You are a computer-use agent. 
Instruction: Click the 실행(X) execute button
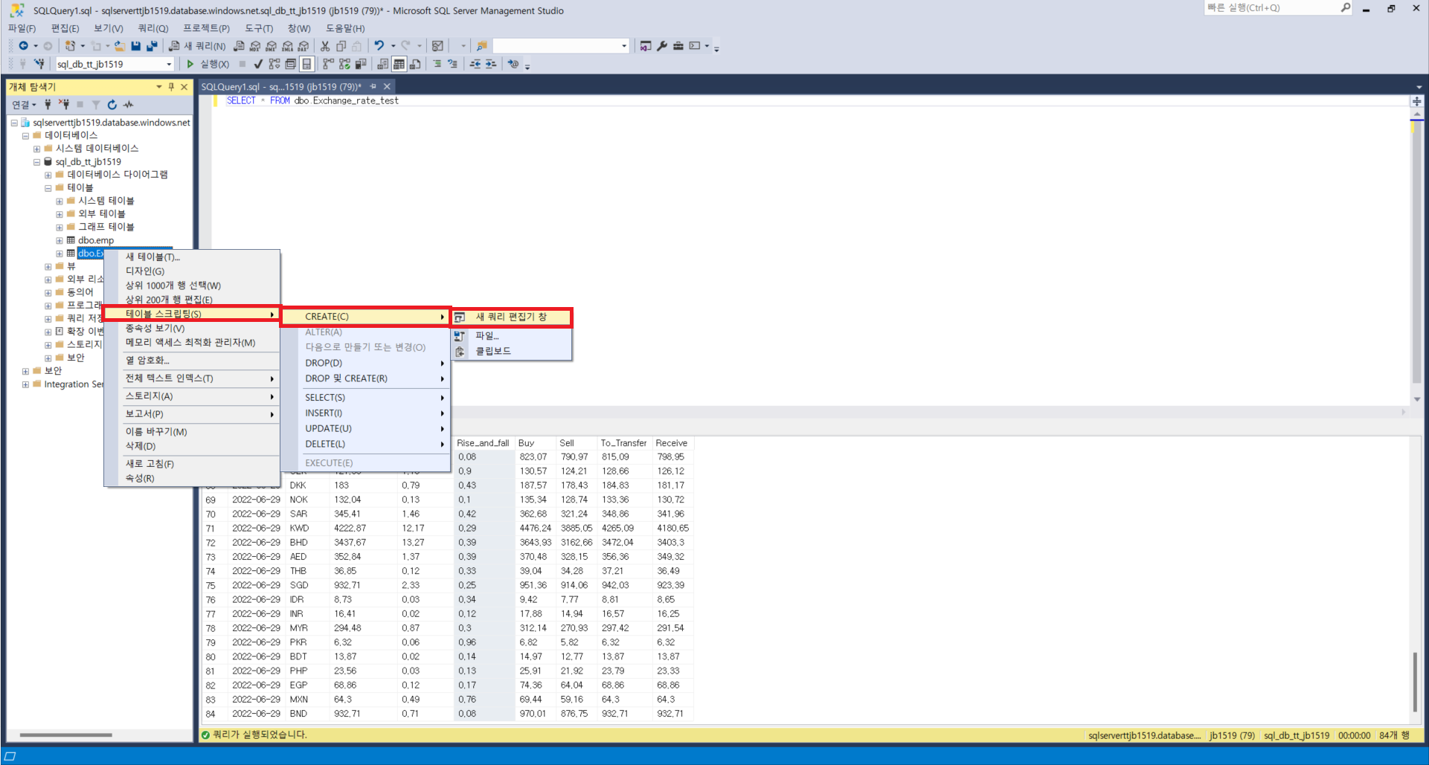[207, 64]
